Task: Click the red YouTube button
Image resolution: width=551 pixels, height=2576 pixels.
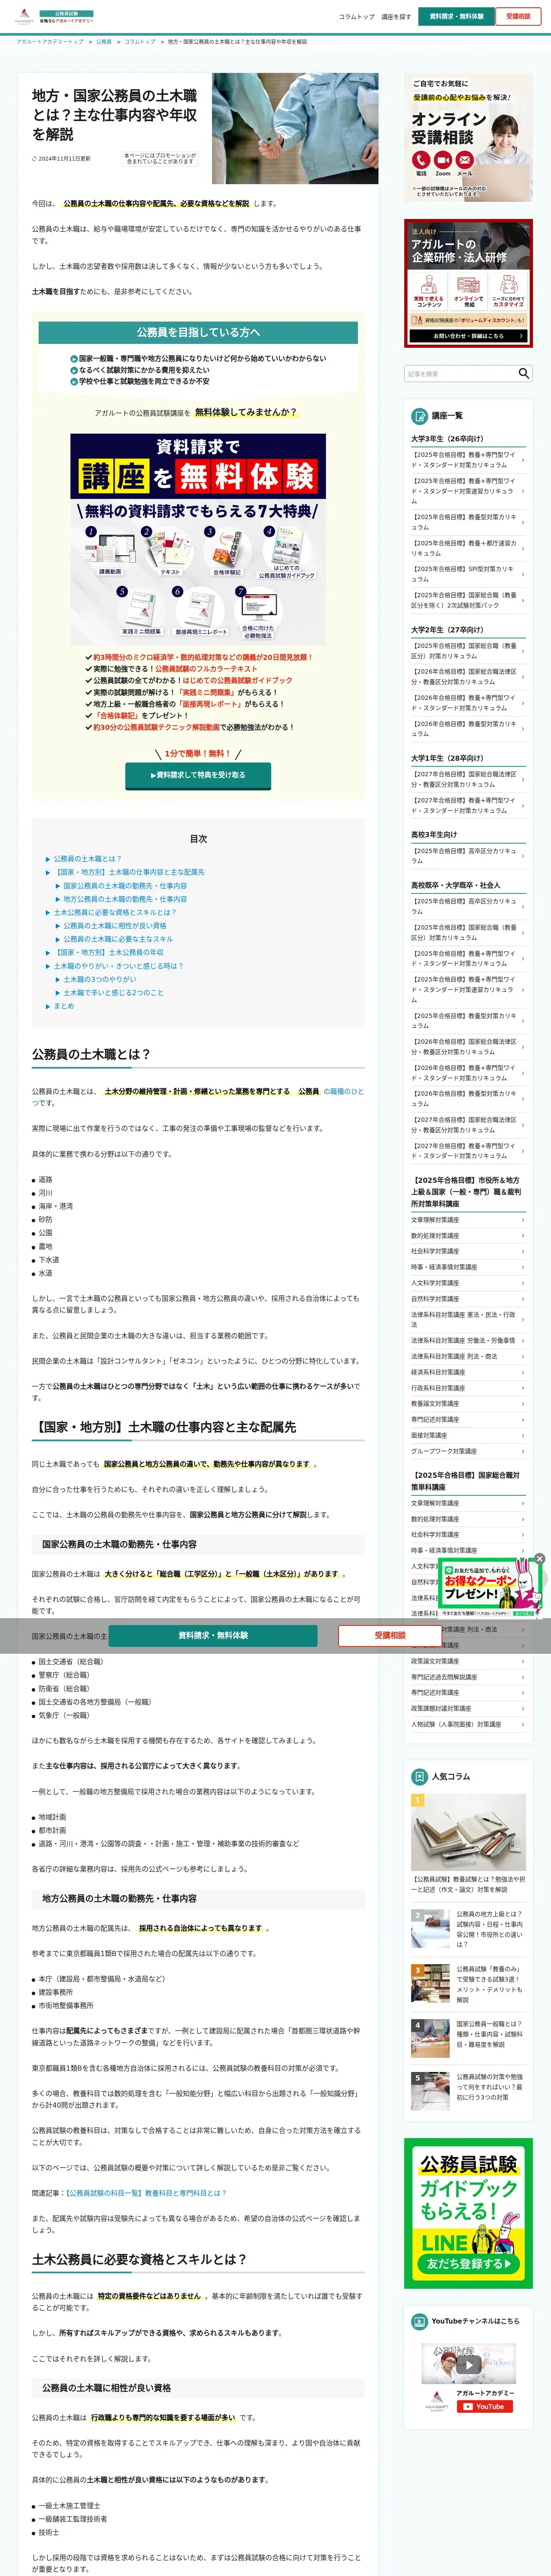Action: (x=484, y=2407)
